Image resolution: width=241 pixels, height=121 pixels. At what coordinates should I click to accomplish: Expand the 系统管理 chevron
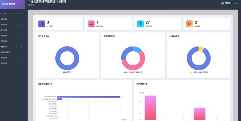click(22, 63)
